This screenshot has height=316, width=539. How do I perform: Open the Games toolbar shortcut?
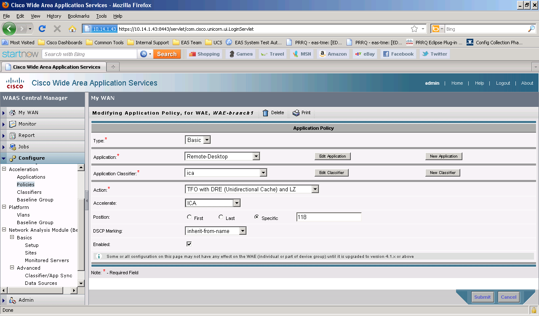[240, 54]
